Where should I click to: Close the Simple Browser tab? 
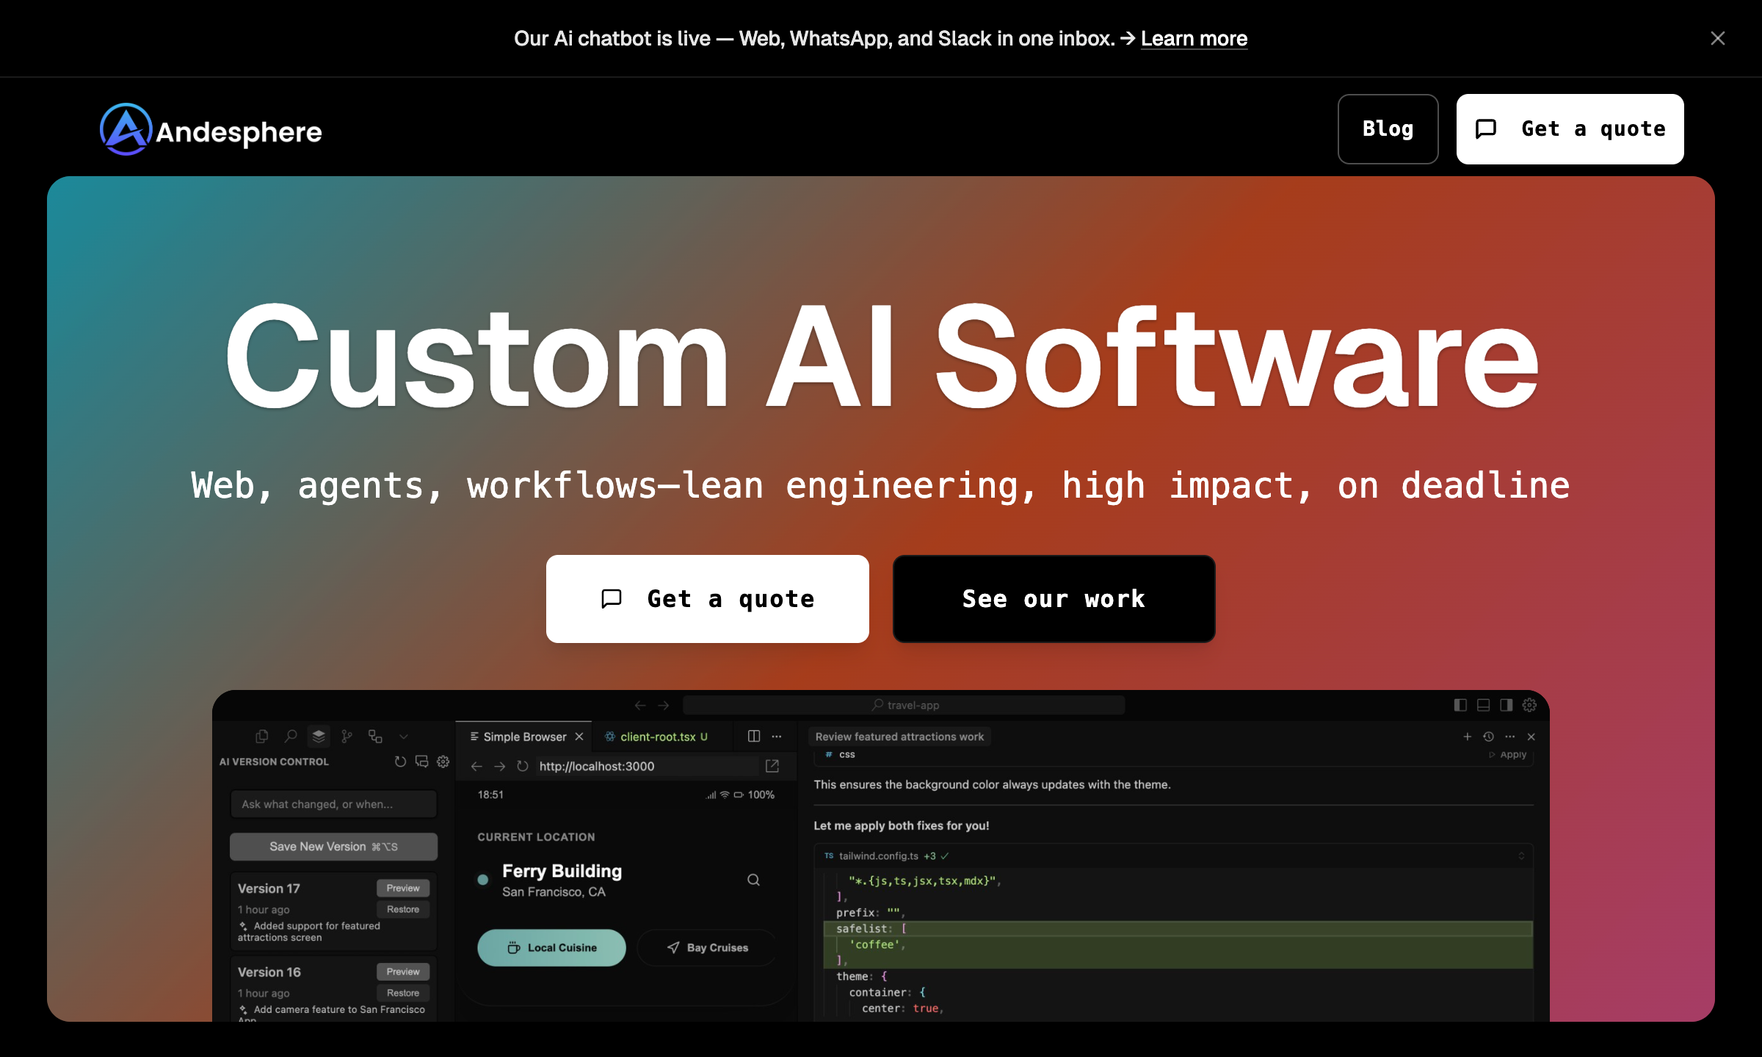tap(579, 736)
